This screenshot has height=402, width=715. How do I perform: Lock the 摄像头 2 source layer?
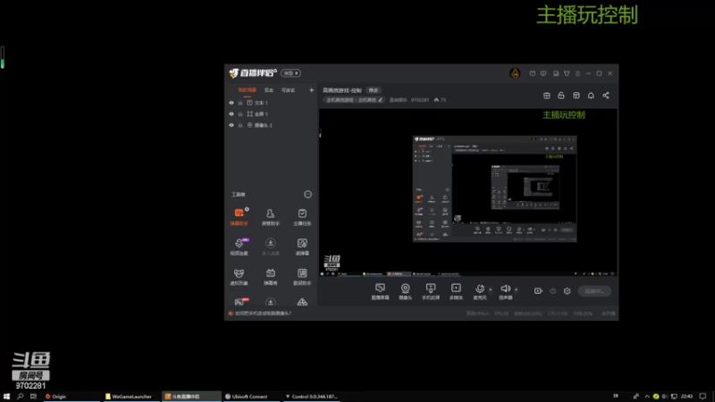(x=240, y=125)
